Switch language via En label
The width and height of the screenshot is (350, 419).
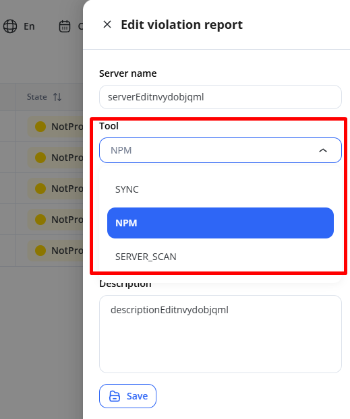[29, 26]
